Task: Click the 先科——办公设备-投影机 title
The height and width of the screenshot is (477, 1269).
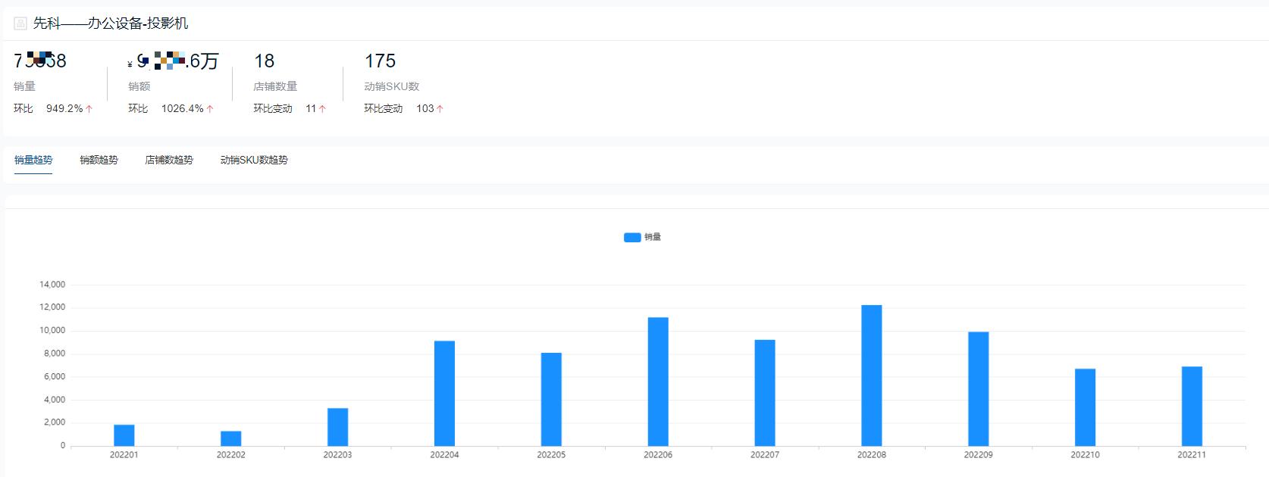Action: pyautogui.click(x=111, y=23)
